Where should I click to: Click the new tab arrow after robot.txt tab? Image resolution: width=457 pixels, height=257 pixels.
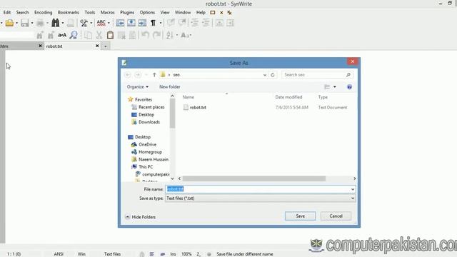click(105, 46)
